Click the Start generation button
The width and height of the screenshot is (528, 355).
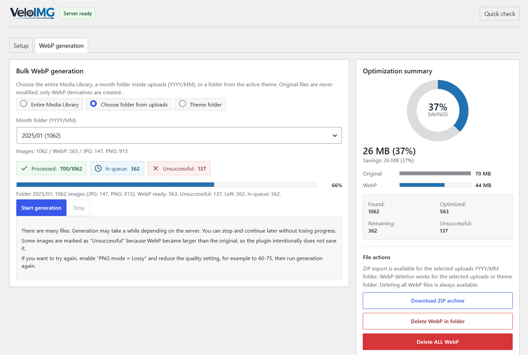(41, 208)
